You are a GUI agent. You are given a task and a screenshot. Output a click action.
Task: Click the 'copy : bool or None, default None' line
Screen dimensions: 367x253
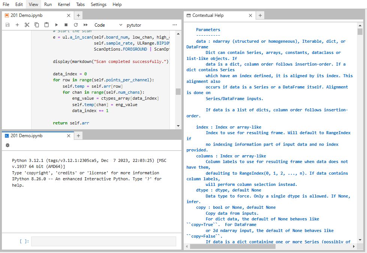click(236, 207)
